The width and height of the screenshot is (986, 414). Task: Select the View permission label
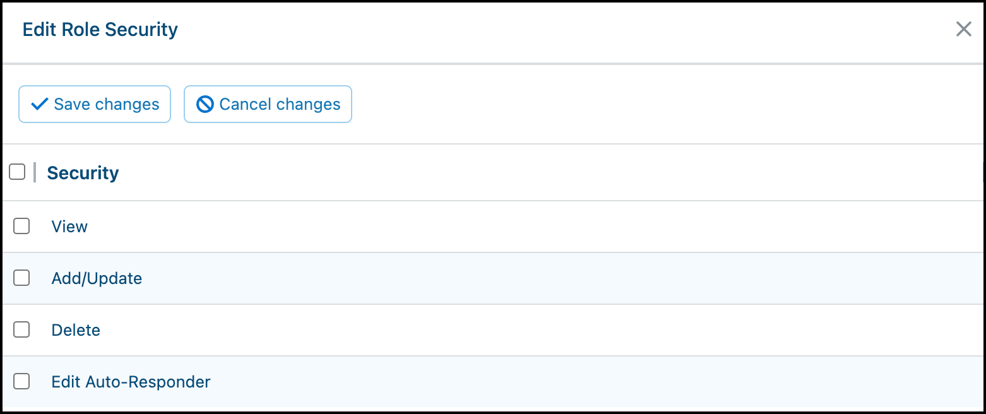(x=69, y=227)
